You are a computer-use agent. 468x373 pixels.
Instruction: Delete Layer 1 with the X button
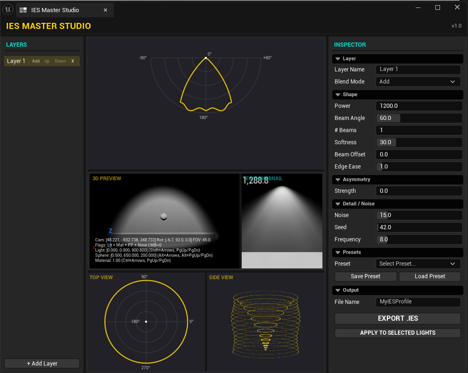coord(72,61)
